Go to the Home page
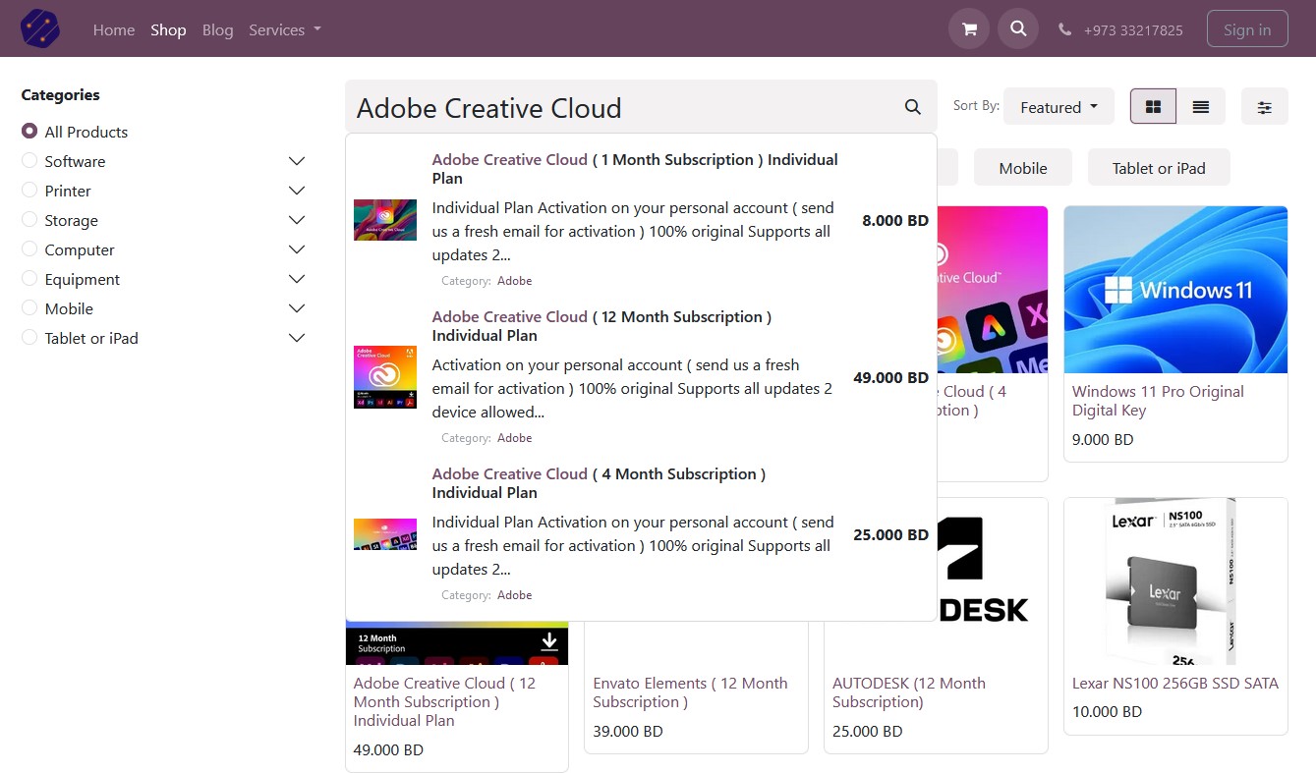The height and width of the screenshot is (773, 1316). pos(114,29)
